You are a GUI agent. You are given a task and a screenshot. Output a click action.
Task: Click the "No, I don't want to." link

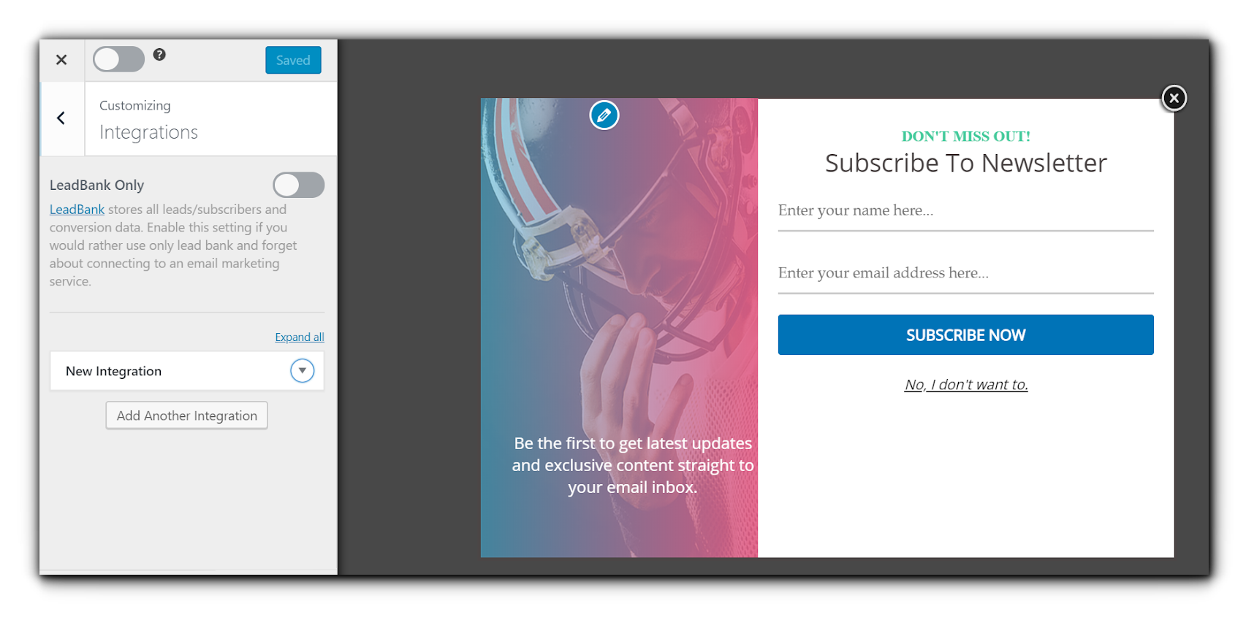point(966,385)
